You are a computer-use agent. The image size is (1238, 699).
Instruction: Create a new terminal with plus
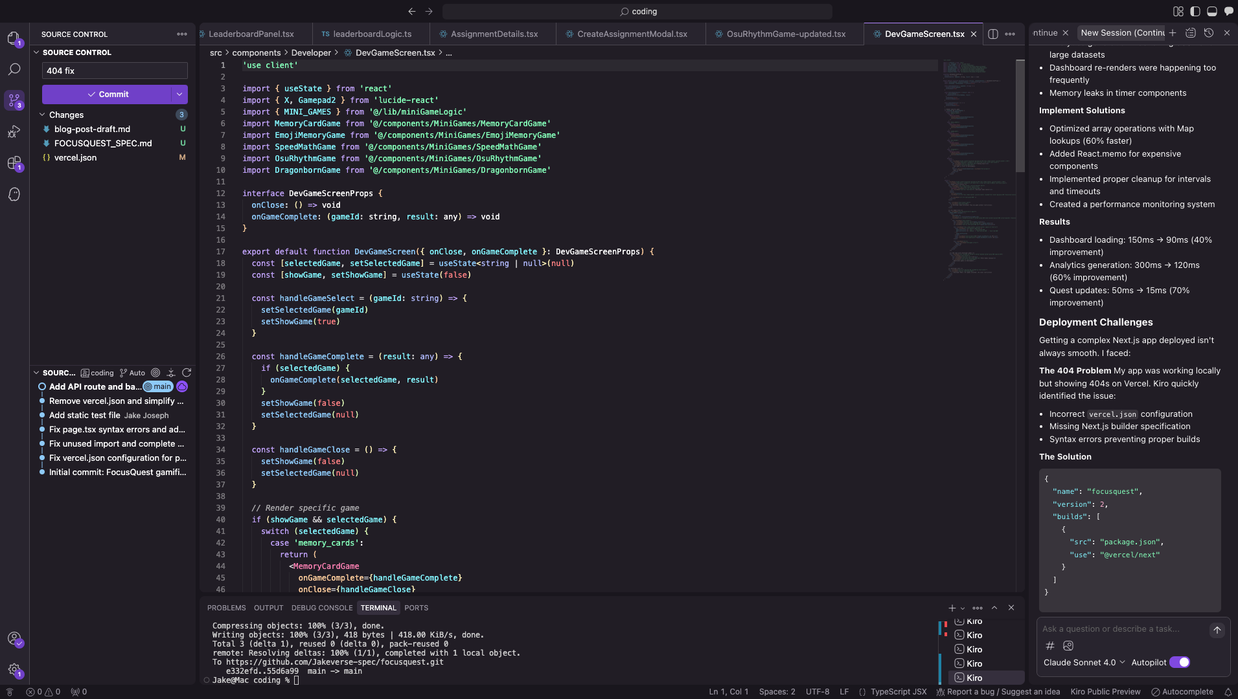tap(952, 608)
